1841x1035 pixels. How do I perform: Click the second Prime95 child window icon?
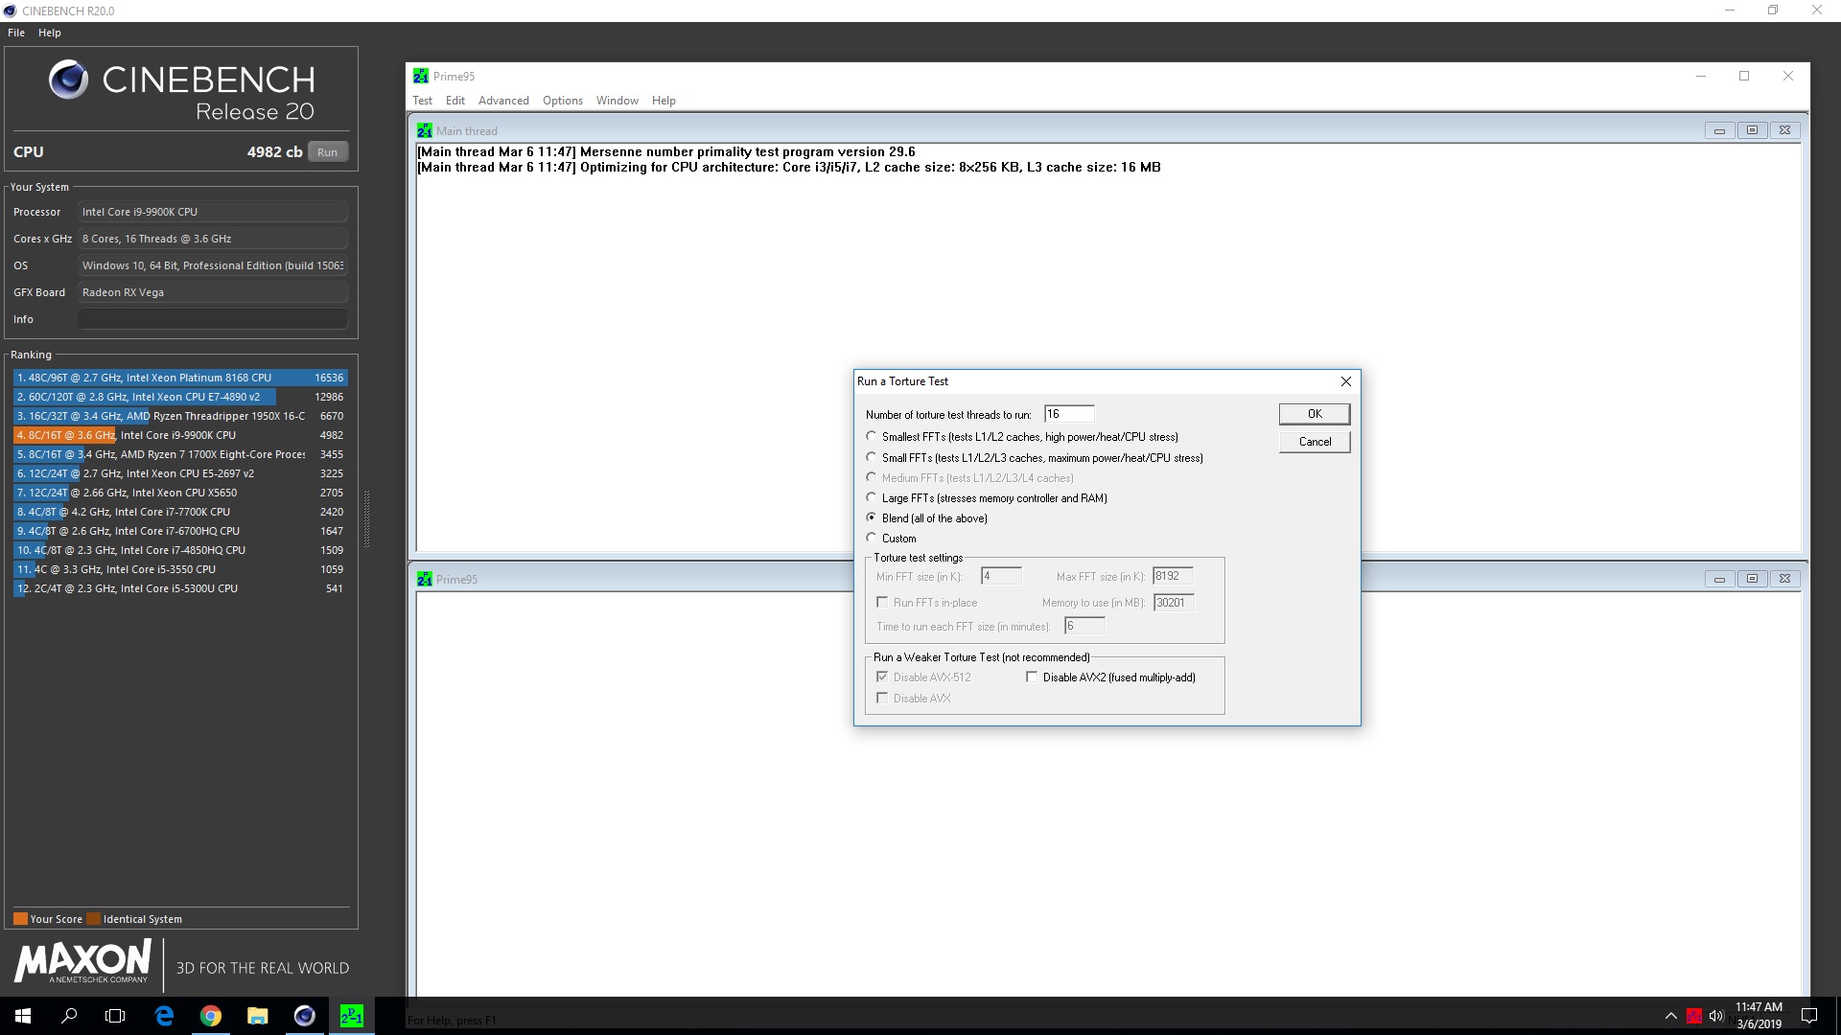[x=424, y=579]
